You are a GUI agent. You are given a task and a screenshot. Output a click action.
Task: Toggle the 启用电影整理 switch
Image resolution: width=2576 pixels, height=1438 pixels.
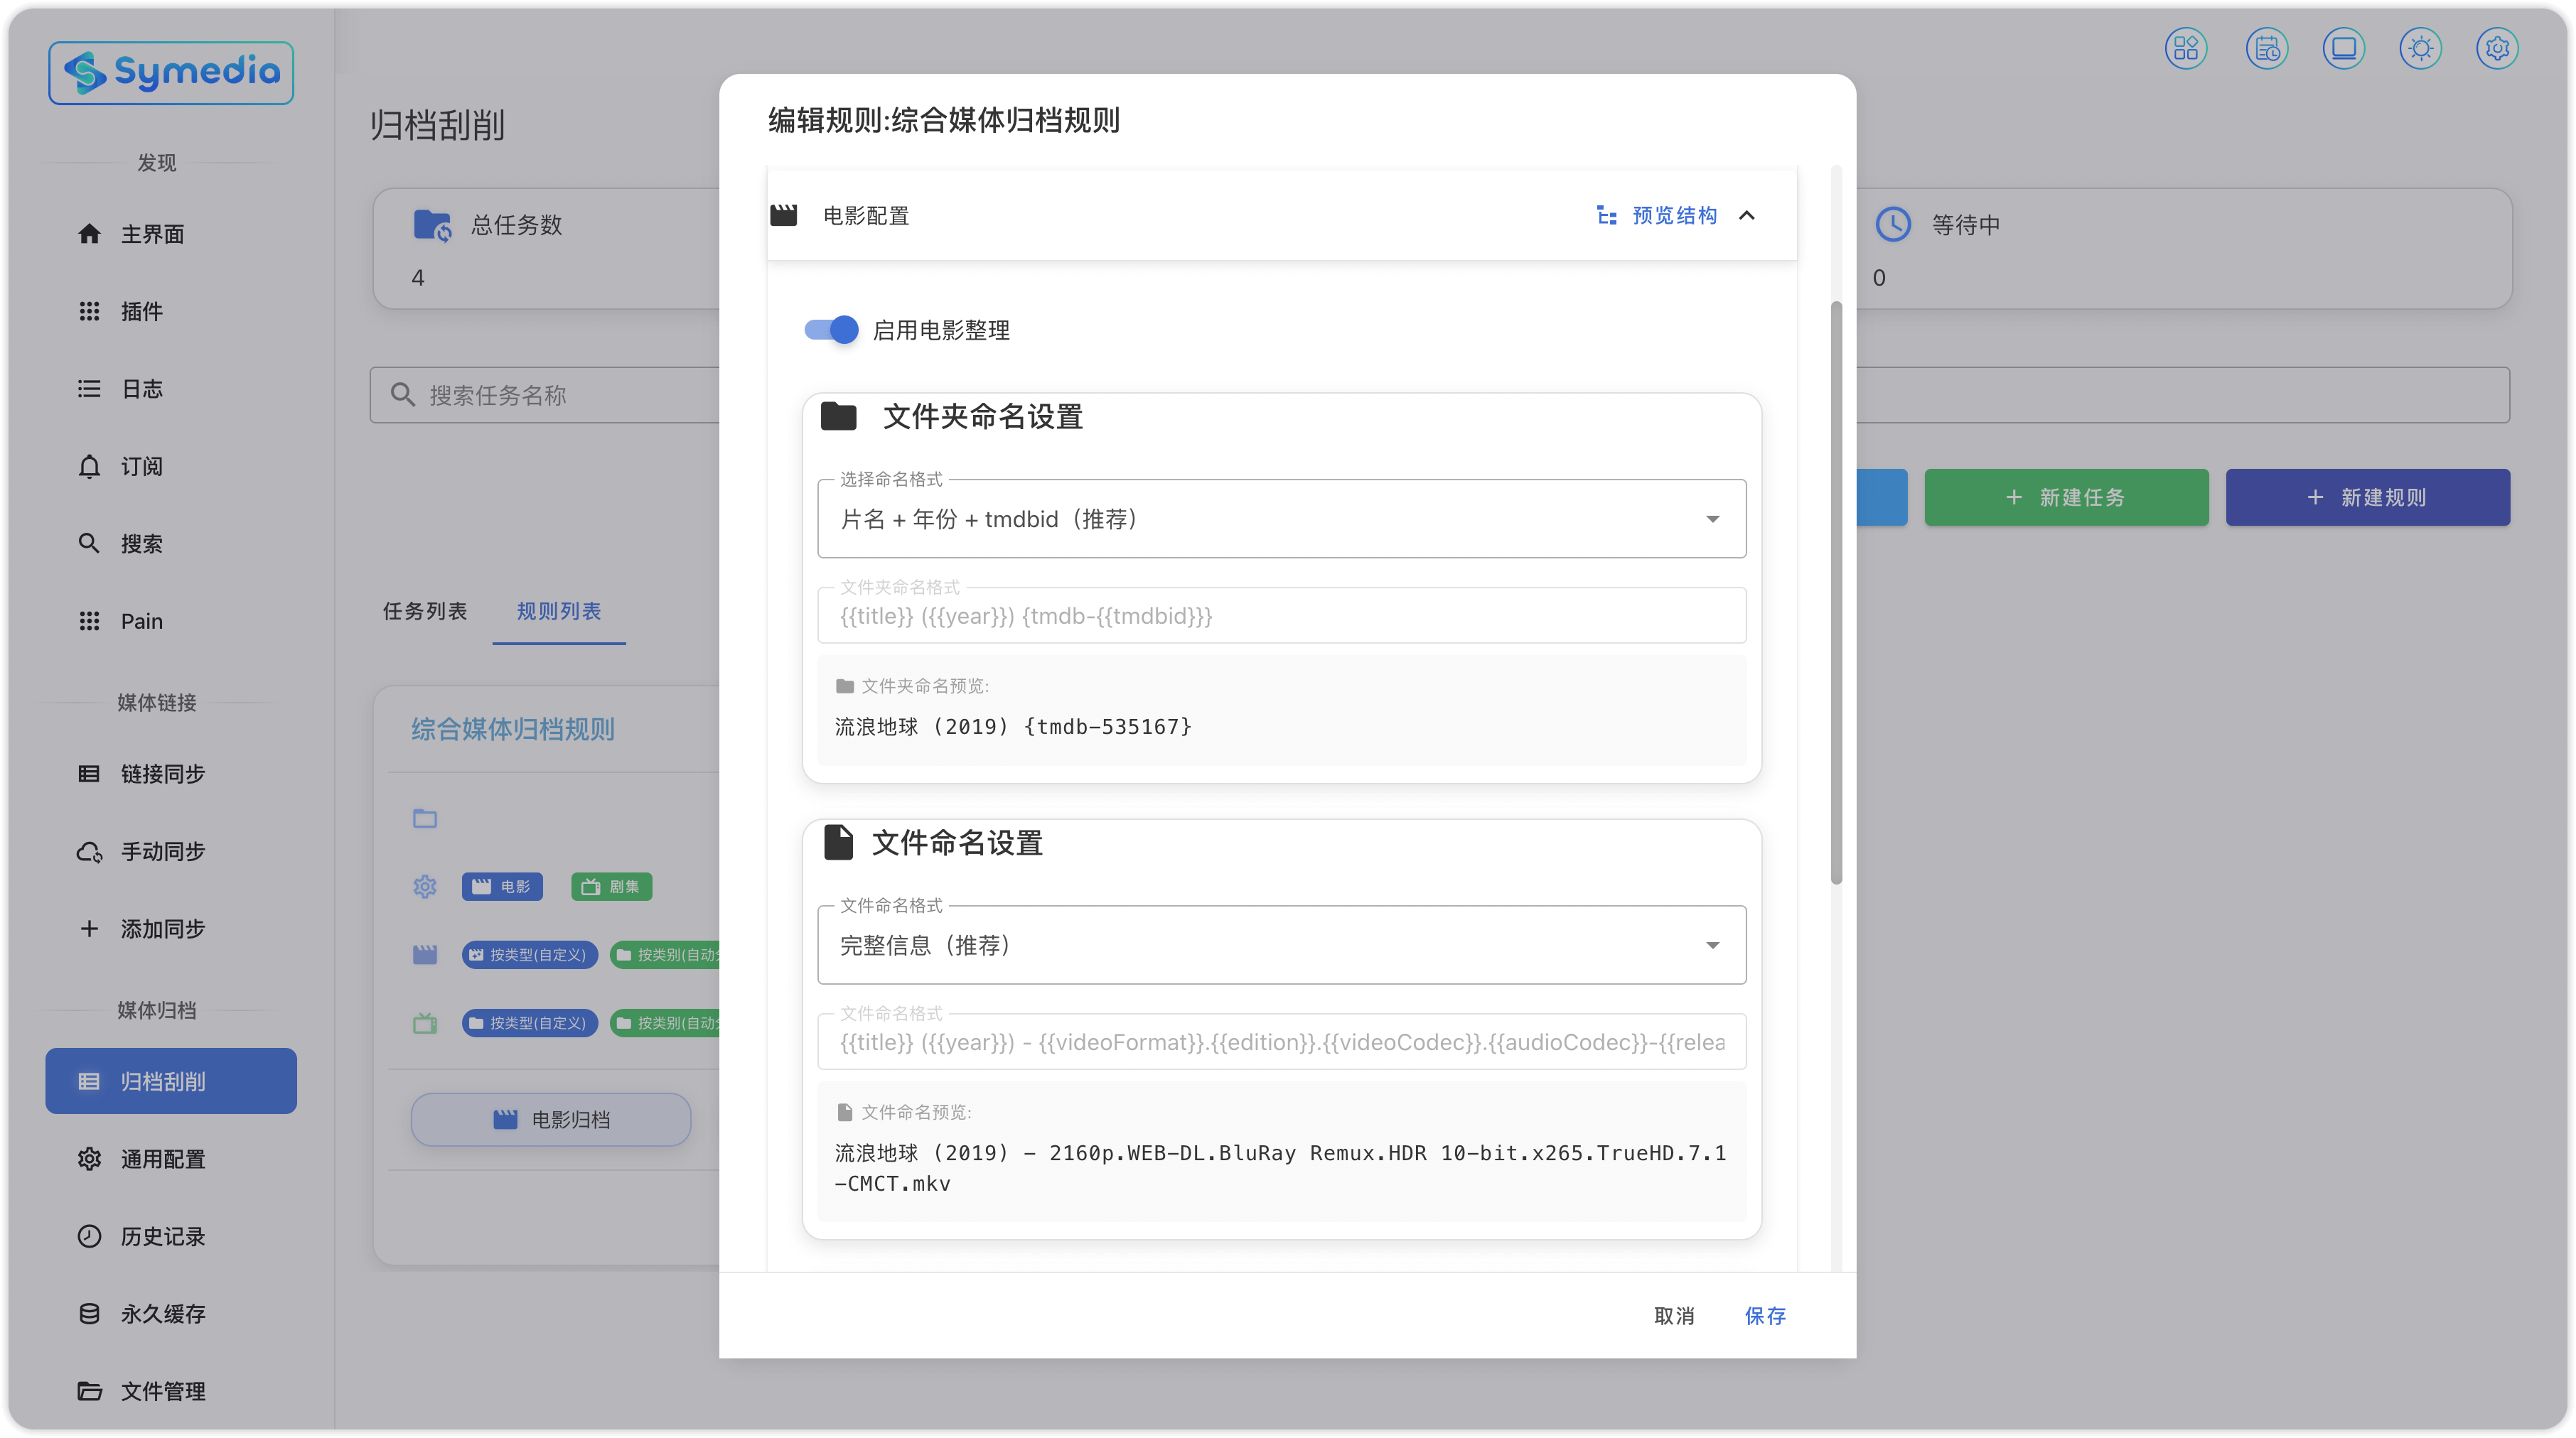[831, 330]
